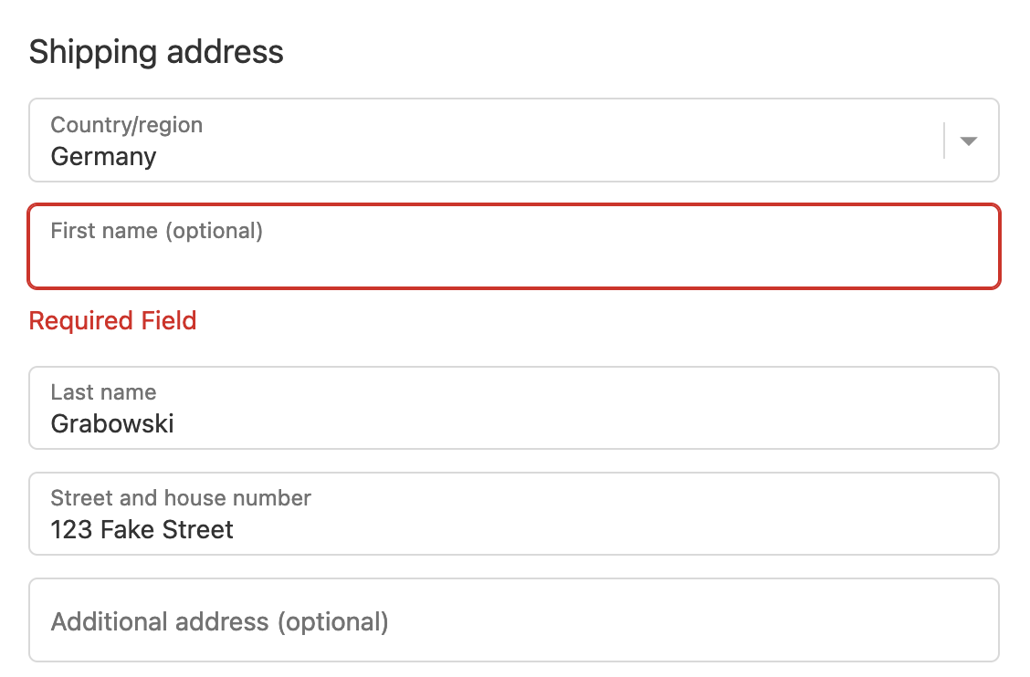Click the Additional address (optional) placeholder text

219,622
